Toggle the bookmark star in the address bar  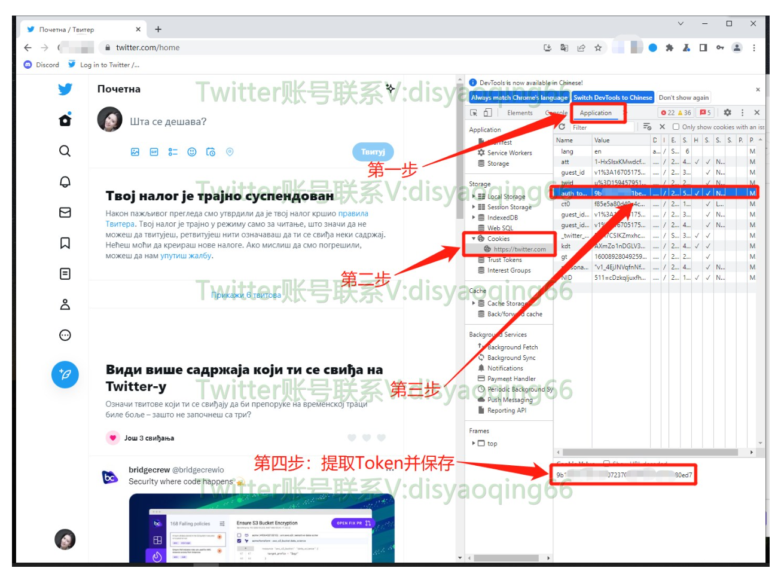pyautogui.click(x=599, y=47)
